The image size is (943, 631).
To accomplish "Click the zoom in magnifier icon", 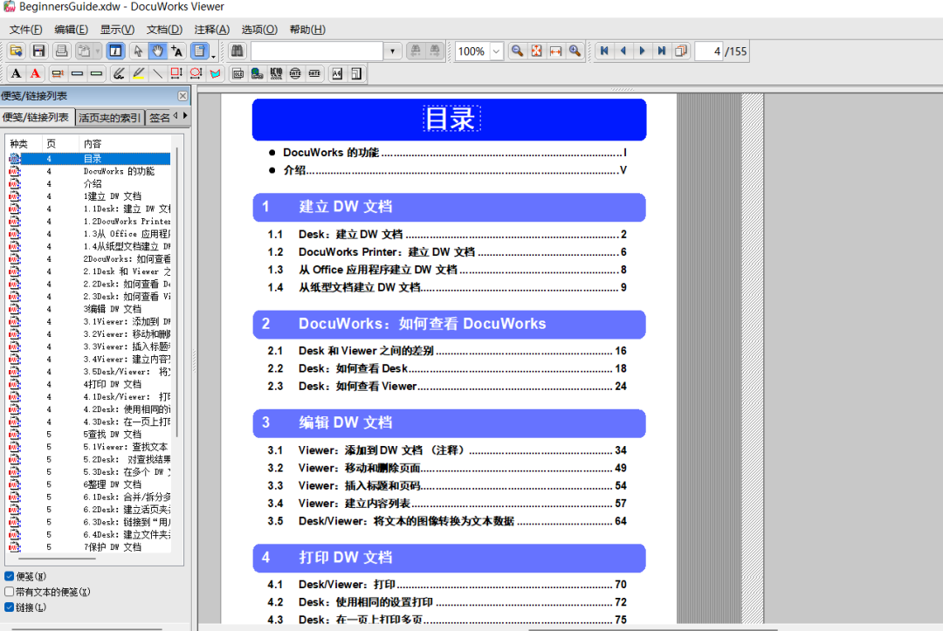I will pyautogui.click(x=575, y=51).
